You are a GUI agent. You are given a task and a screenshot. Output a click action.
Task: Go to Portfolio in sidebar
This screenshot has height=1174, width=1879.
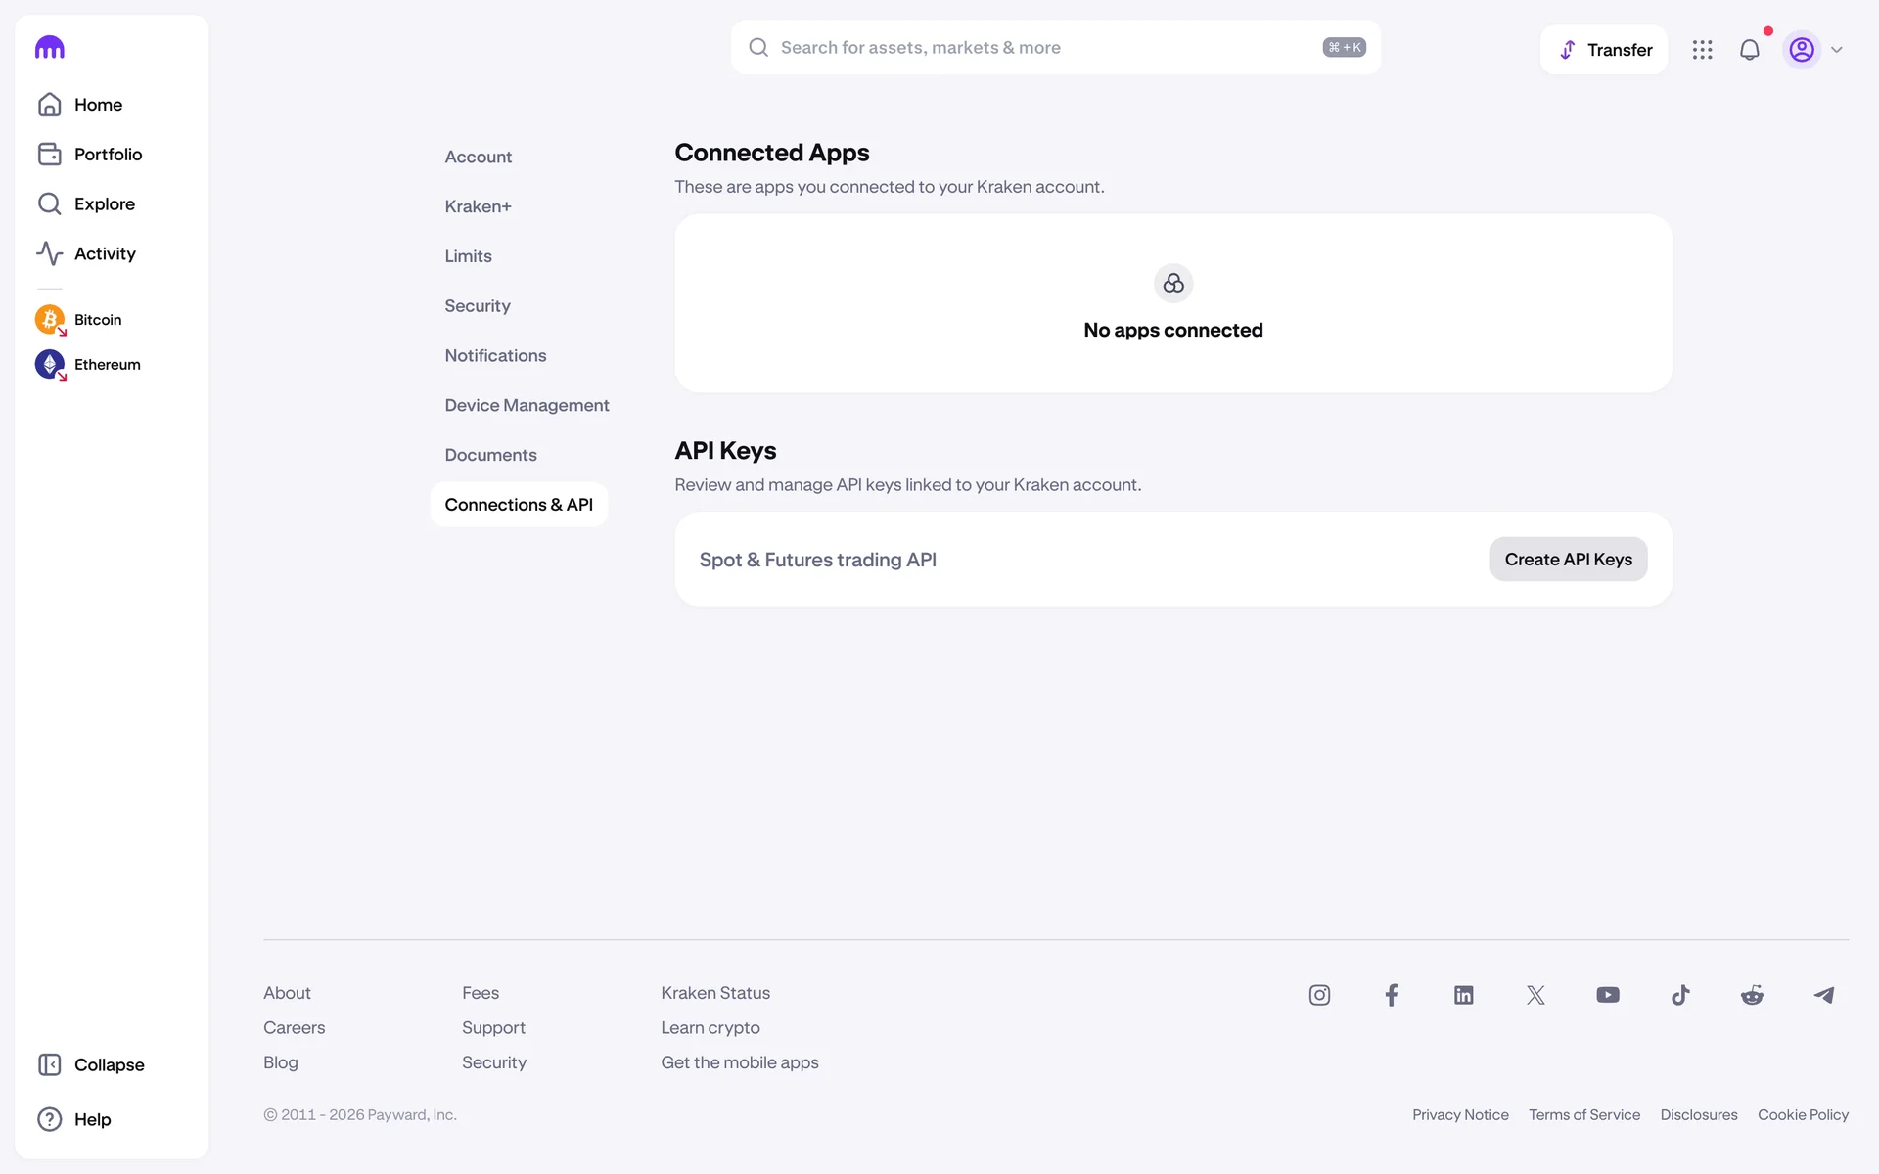click(108, 155)
